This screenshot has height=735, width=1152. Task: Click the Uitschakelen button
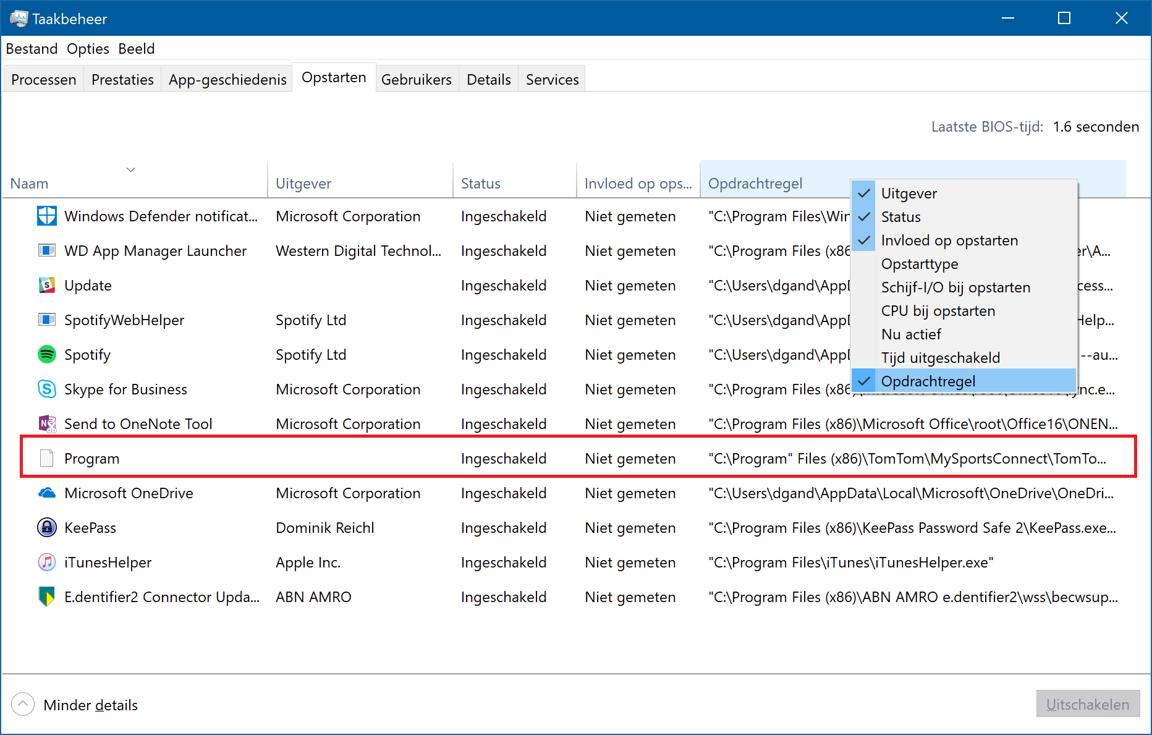[1088, 704]
